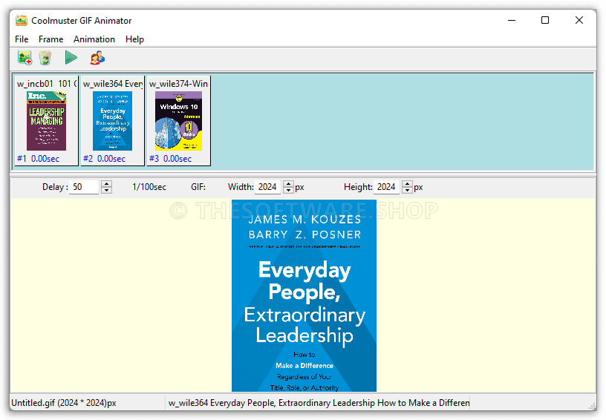
Task: Click the Add image frame icon
Action: tap(25, 58)
